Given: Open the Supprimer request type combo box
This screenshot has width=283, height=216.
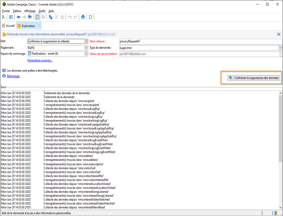Looking at the screenshot, I should [x=201, y=48].
